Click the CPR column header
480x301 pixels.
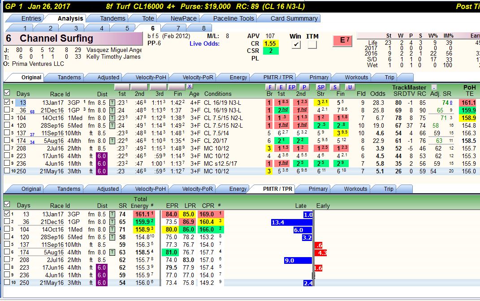[x=208, y=206]
